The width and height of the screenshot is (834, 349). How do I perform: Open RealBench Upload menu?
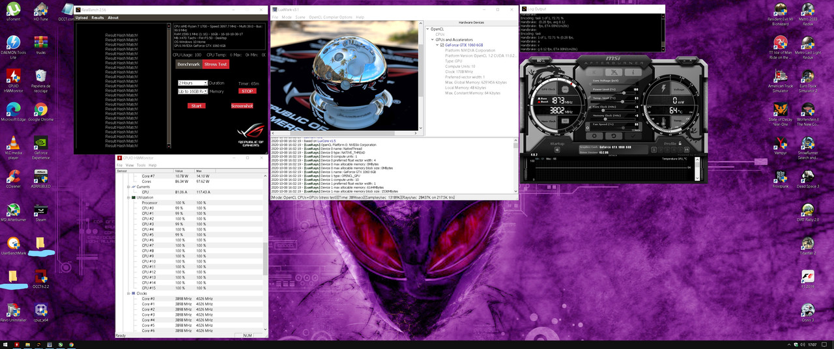[x=81, y=18]
